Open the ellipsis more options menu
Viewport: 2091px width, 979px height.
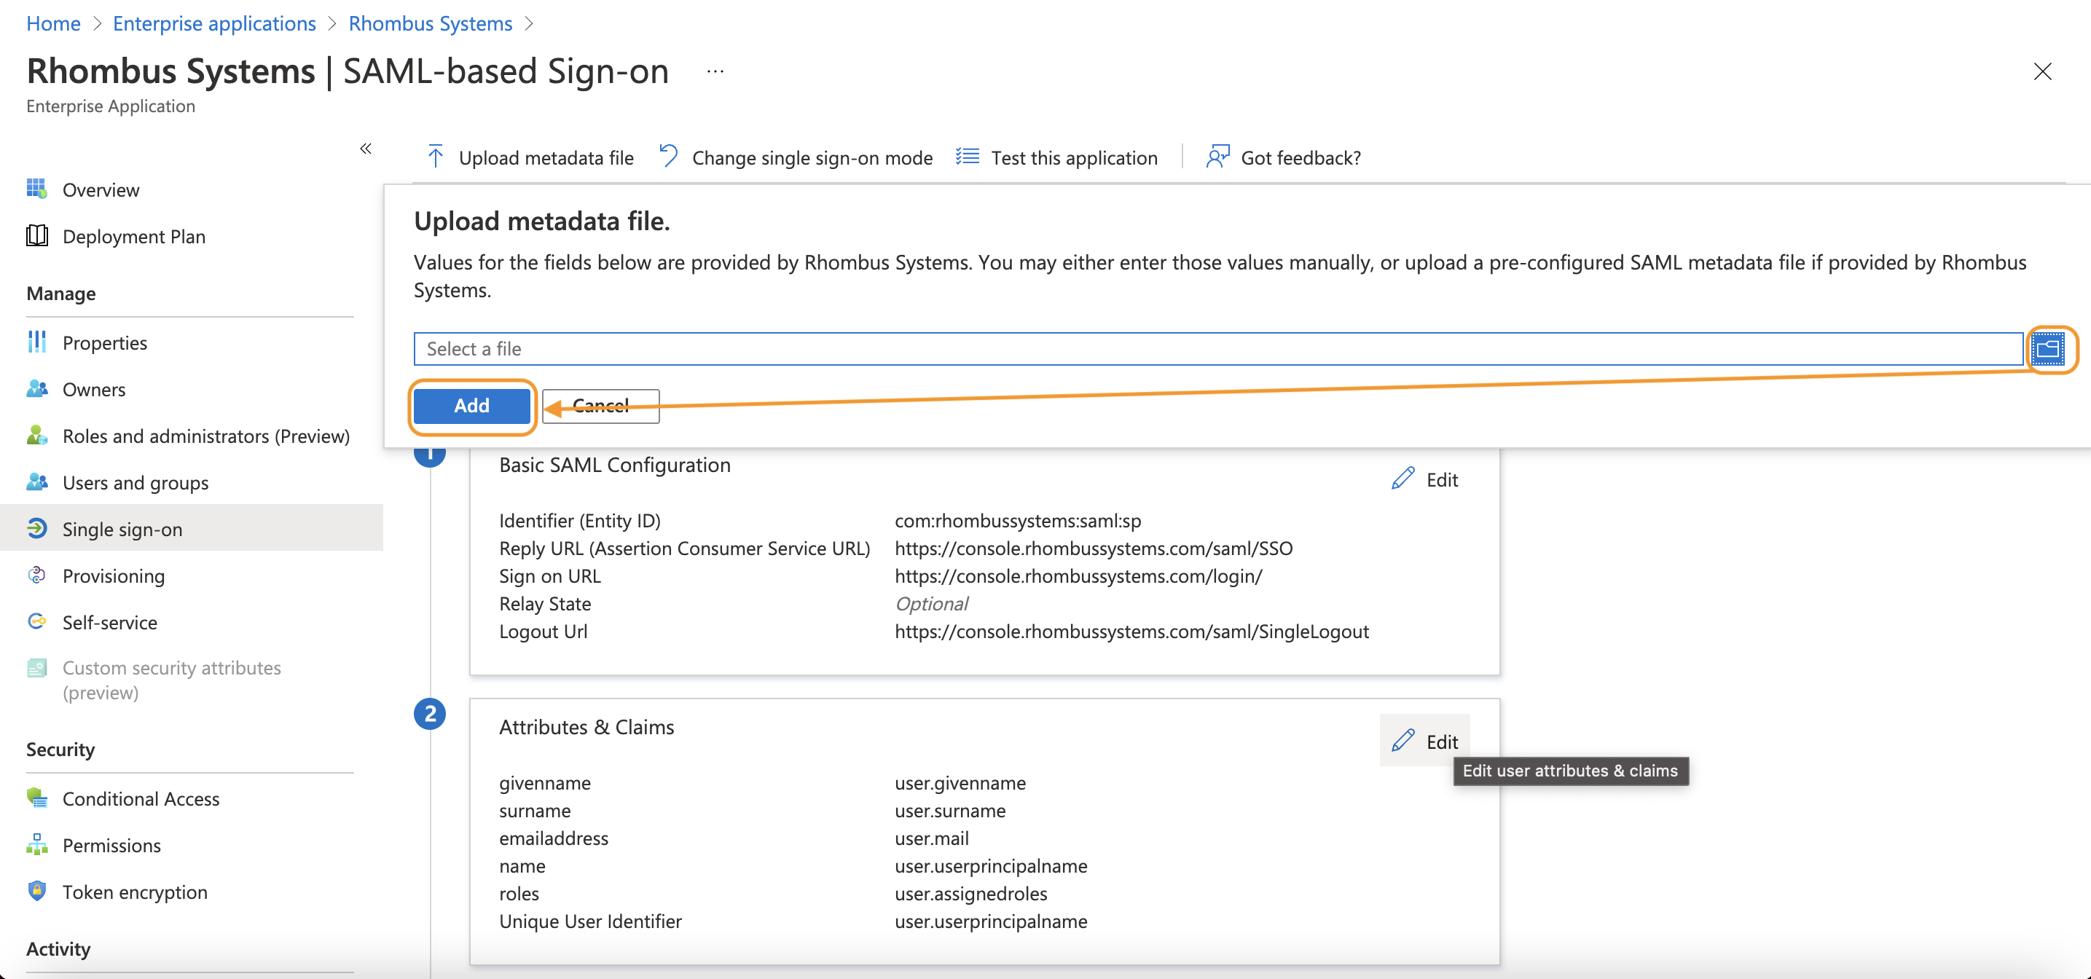click(715, 71)
